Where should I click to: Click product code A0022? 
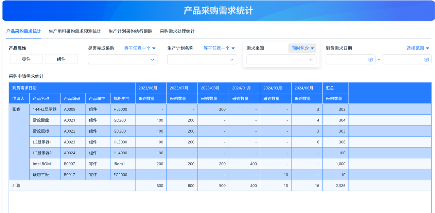pos(73,131)
